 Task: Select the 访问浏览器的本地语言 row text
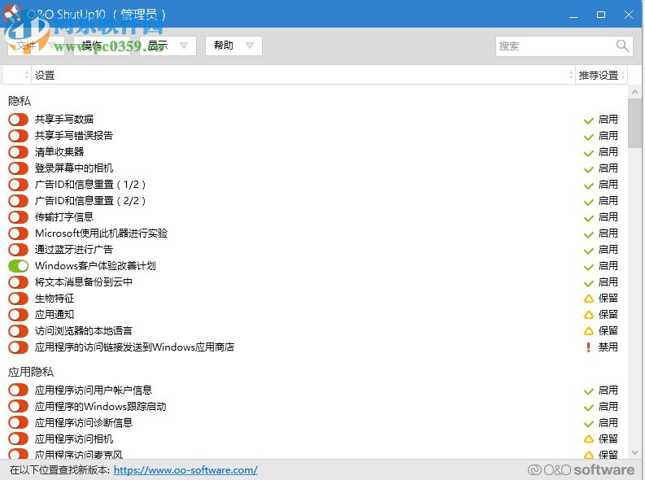point(84,331)
